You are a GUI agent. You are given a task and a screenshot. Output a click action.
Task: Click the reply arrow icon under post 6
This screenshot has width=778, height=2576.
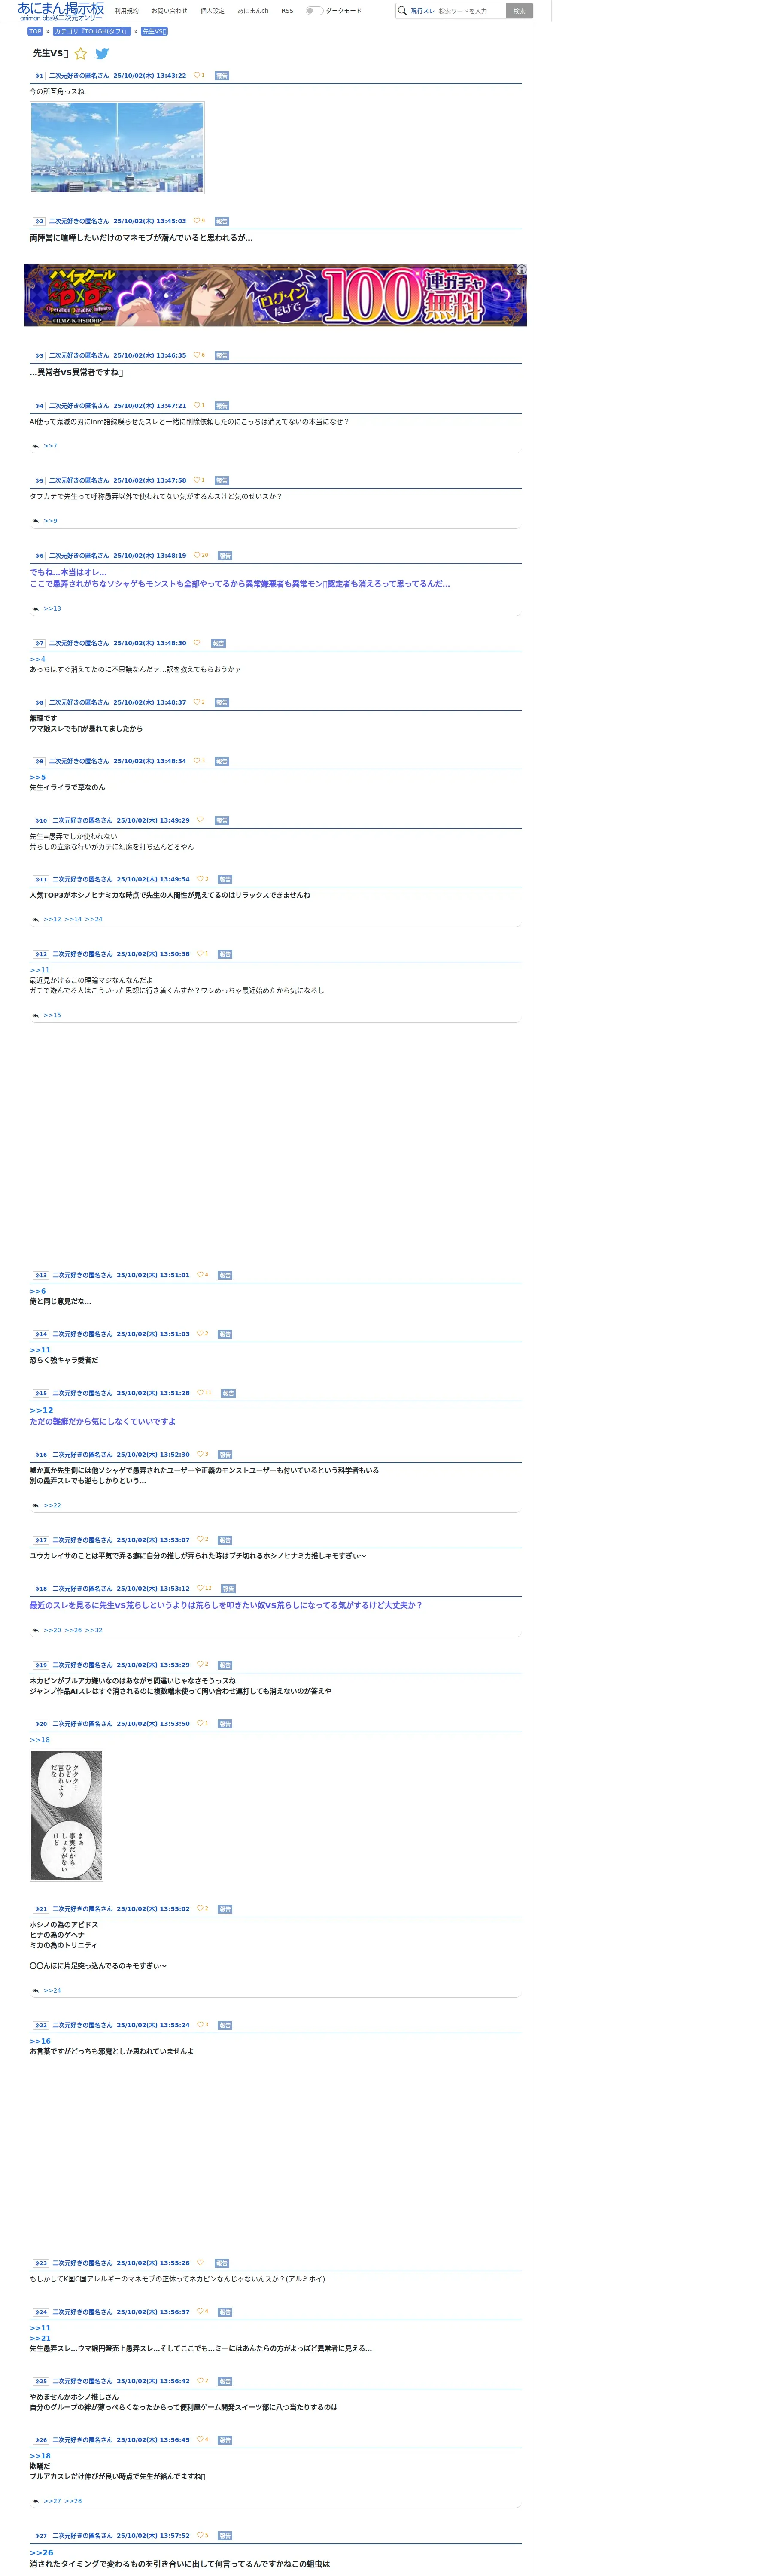(x=36, y=609)
